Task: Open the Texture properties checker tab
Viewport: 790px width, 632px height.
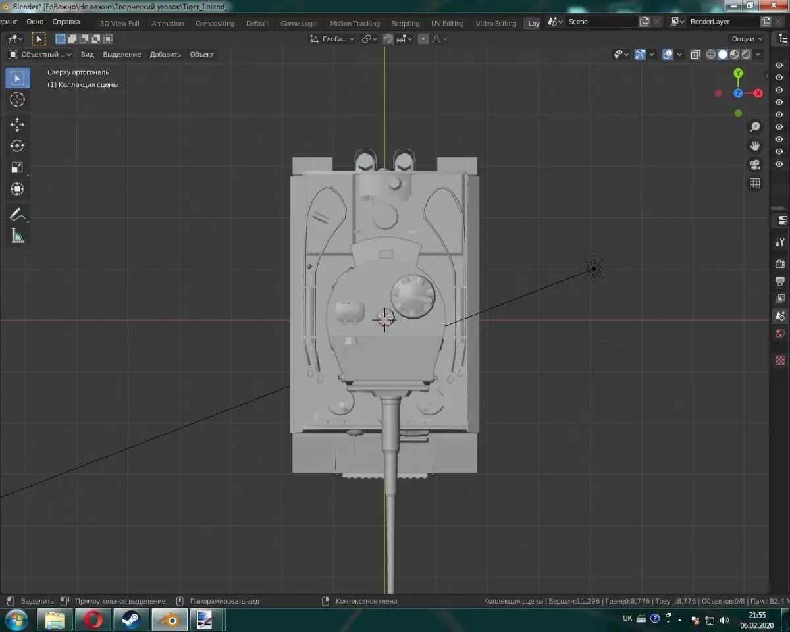Action: (781, 360)
